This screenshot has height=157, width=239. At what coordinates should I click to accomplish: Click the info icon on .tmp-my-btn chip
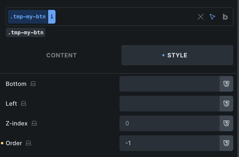click(52, 17)
